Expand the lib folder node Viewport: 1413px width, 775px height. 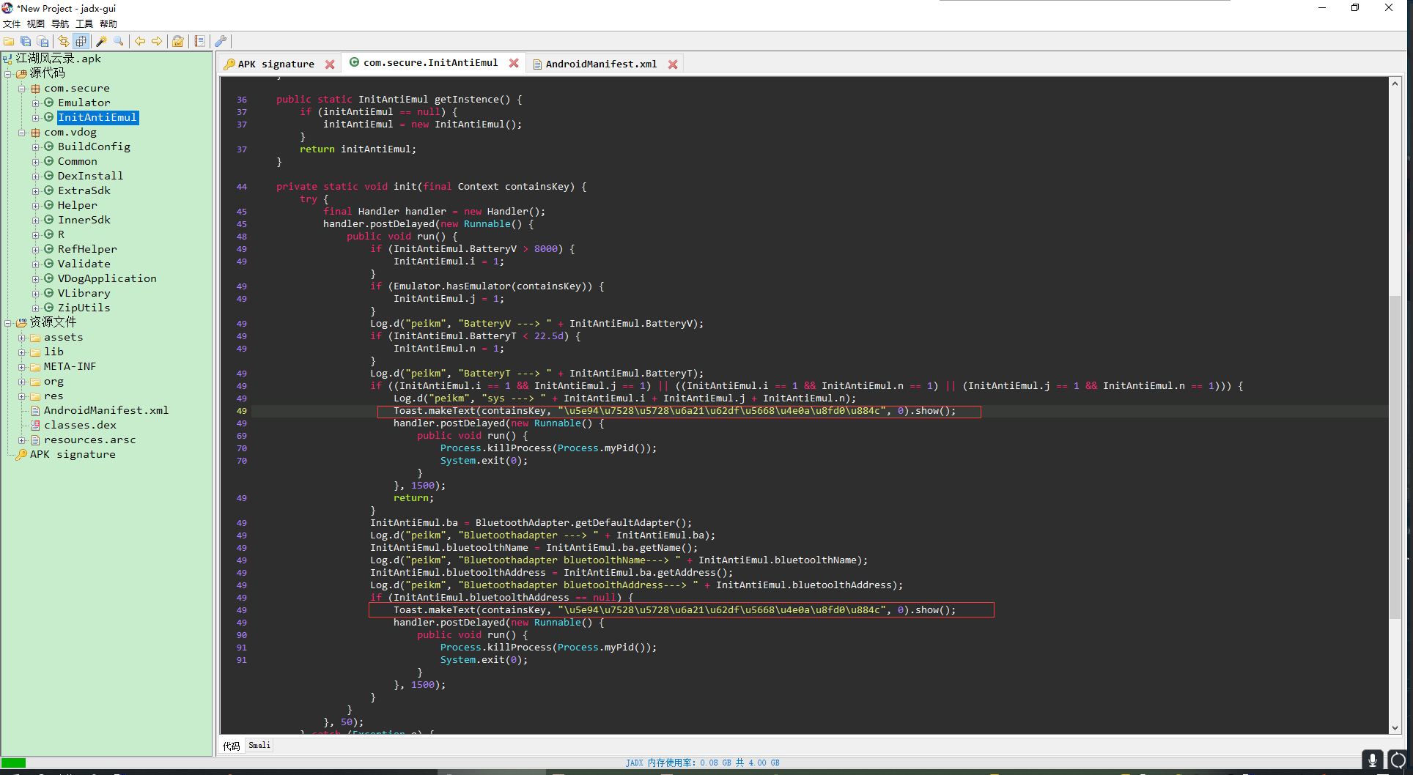click(x=22, y=352)
